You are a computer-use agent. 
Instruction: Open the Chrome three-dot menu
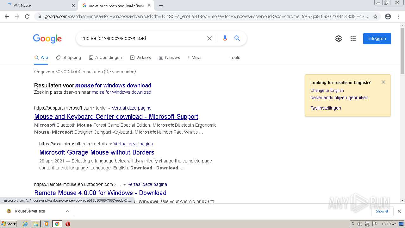[398, 16]
